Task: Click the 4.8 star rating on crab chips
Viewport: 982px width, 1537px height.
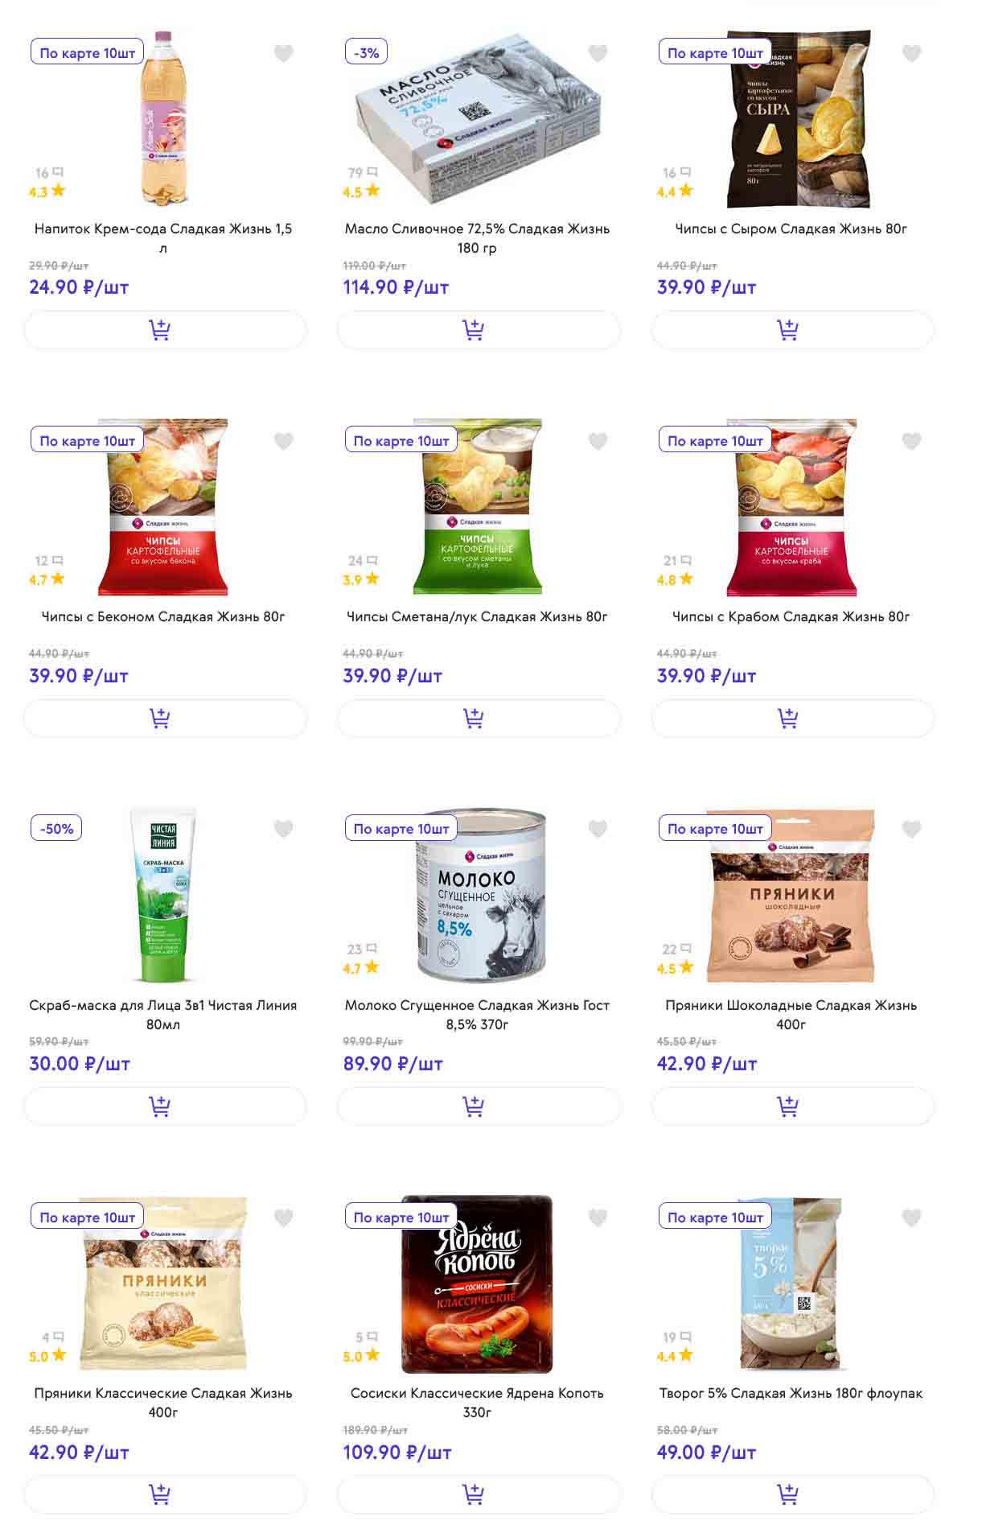Action: coord(675,579)
